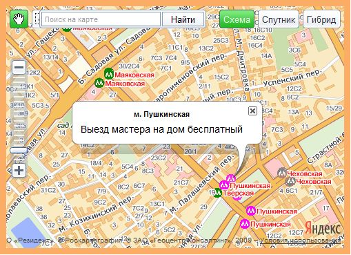Click the green Тверская metro icon

[217, 193]
